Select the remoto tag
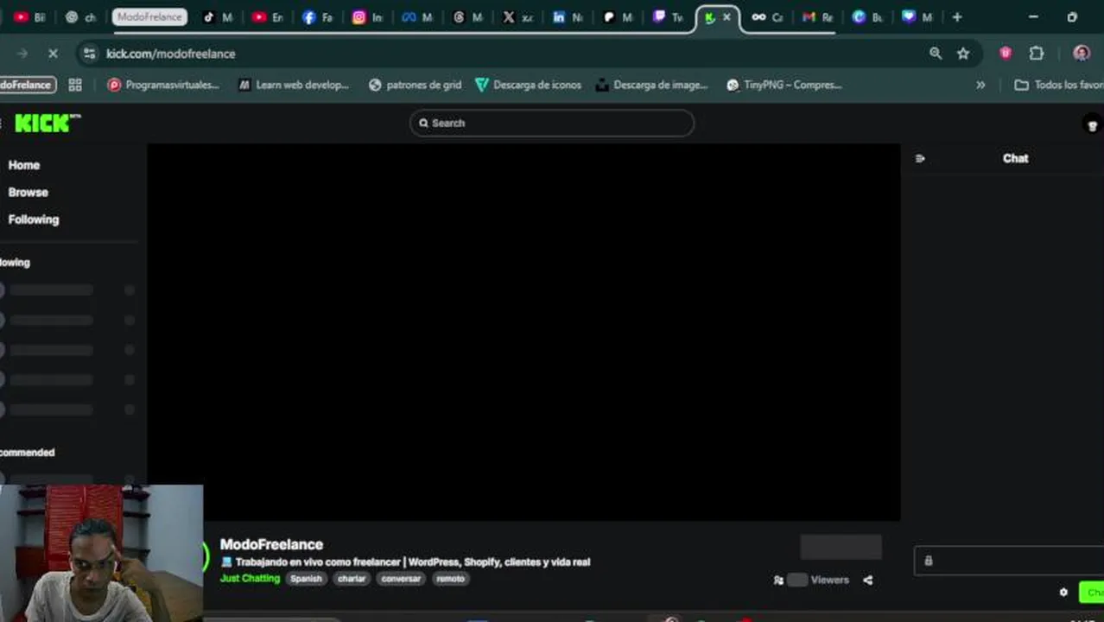 point(450,579)
